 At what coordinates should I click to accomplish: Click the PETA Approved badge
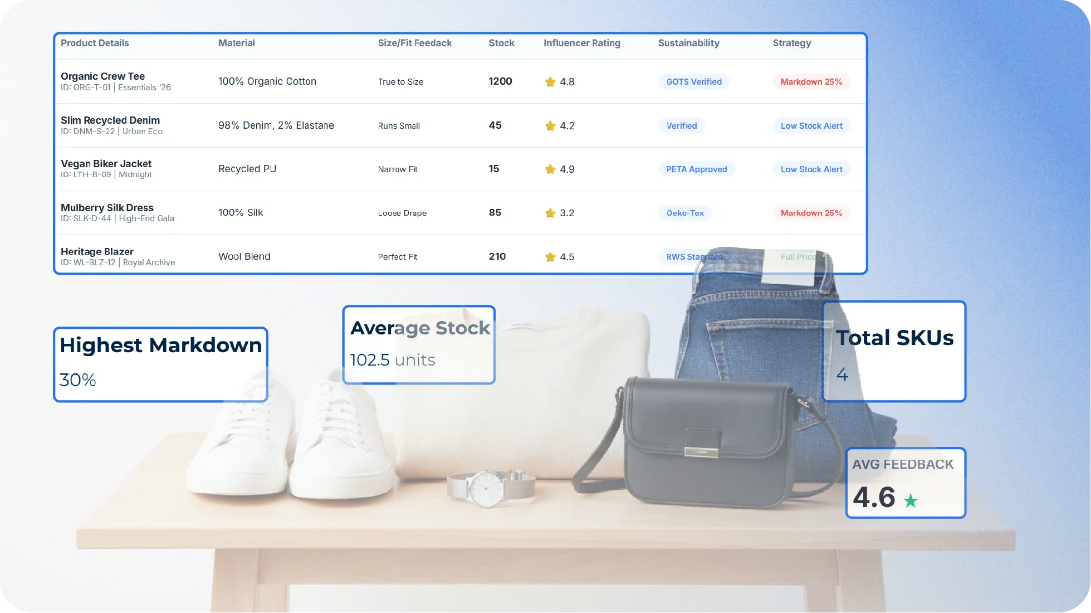pyautogui.click(x=696, y=169)
